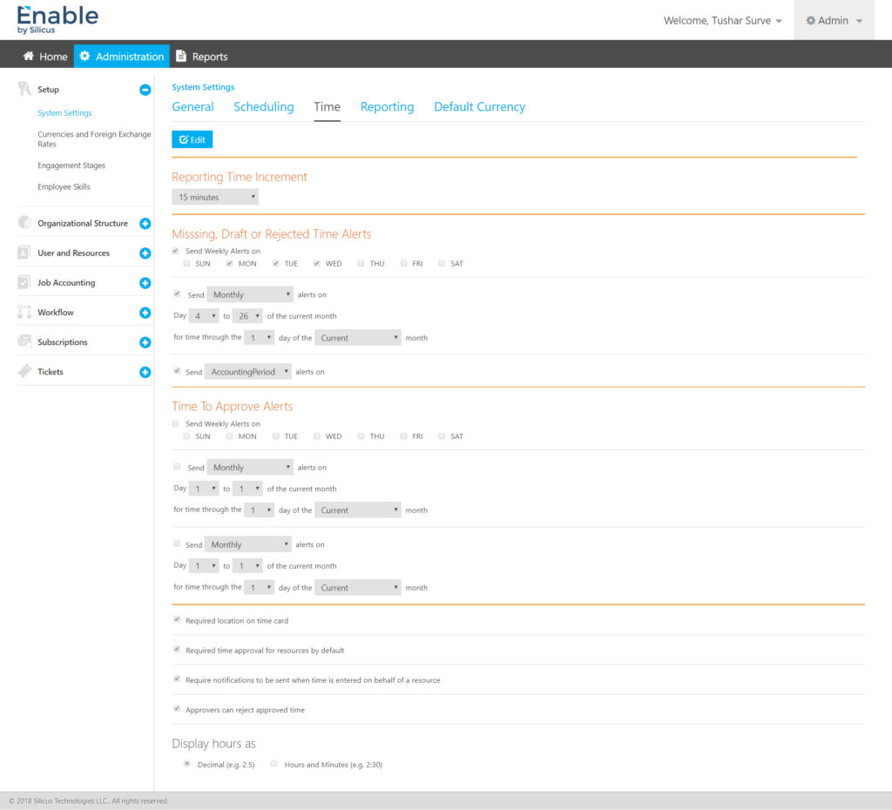Viewport: 892px width, 810px height.
Task: Click the Admin gear icon
Action: pos(811,21)
